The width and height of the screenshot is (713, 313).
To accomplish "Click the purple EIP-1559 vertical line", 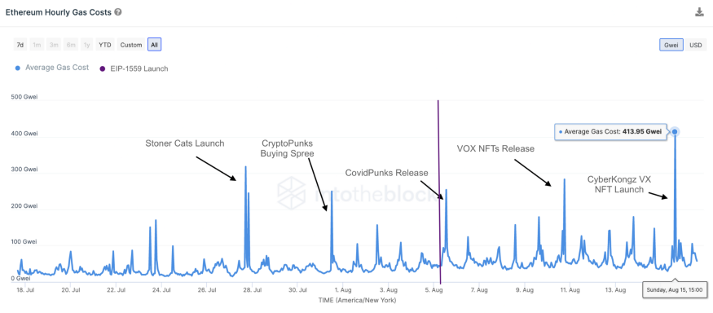I will pyautogui.click(x=439, y=191).
